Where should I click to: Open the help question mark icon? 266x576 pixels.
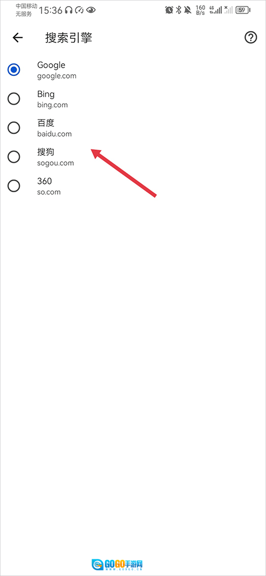coord(250,38)
